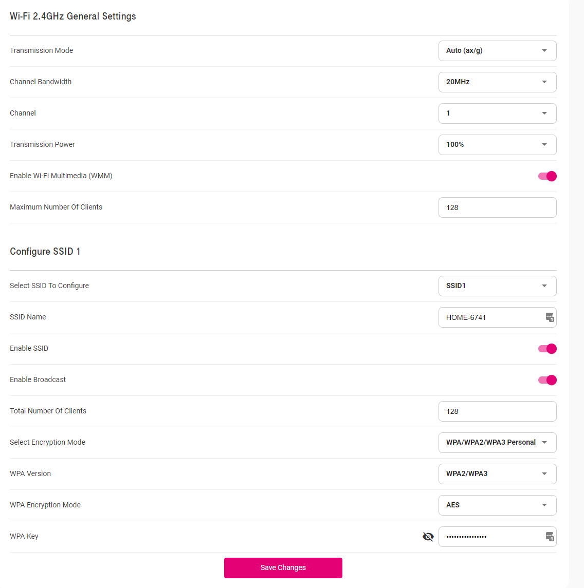This screenshot has width=584, height=588.
Task: Click the Wi-Fi 2.4GHz General Settings heading
Action: [x=72, y=16]
